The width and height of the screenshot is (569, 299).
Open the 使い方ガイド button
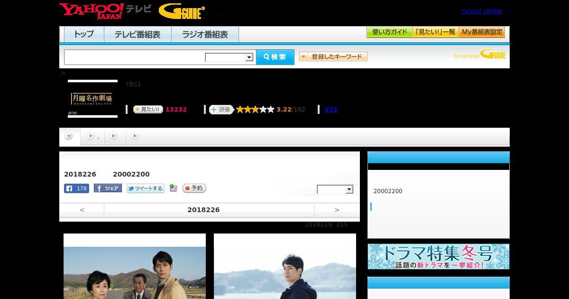coord(389,32)
